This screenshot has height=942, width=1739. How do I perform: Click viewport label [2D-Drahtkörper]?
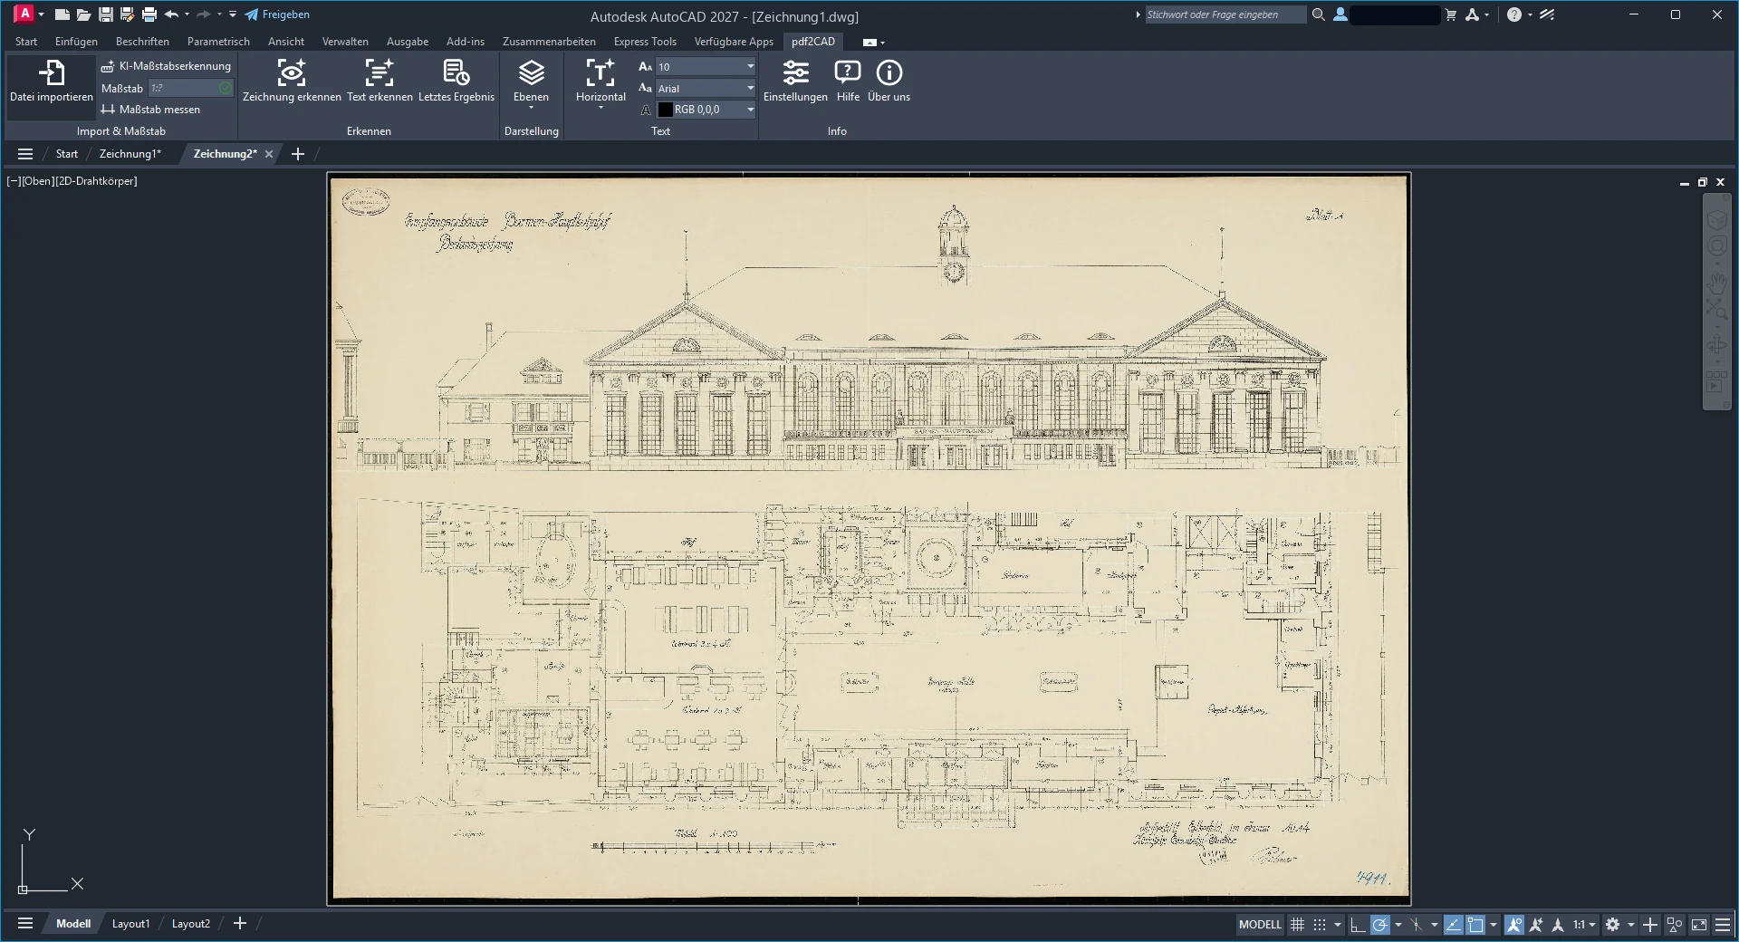[x=96, y=181]
